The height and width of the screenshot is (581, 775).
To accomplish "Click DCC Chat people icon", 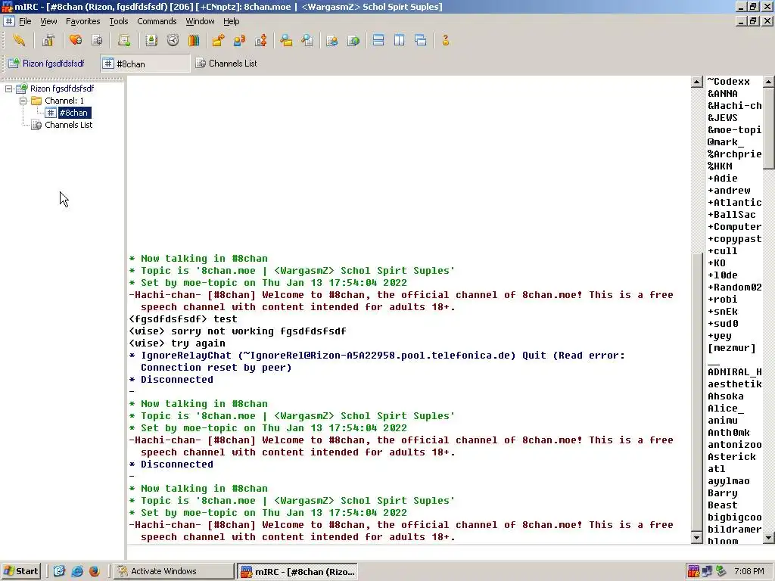I will click(x=240, y=41).
